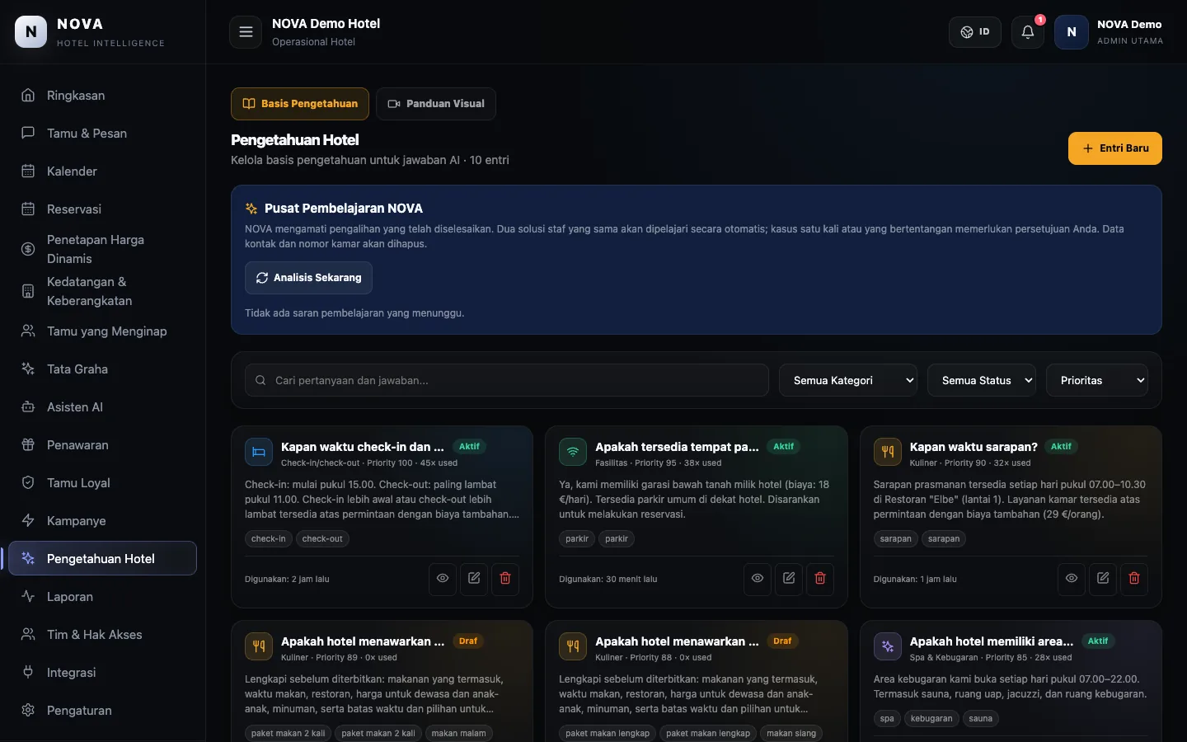Edit the parking knowledge entry
The image size is (1187, 742).
(x=789, y=579)
